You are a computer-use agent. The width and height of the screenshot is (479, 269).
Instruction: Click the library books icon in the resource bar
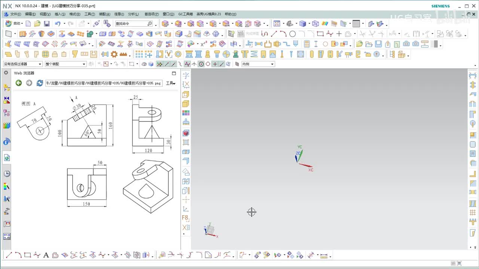click(7, 125)
